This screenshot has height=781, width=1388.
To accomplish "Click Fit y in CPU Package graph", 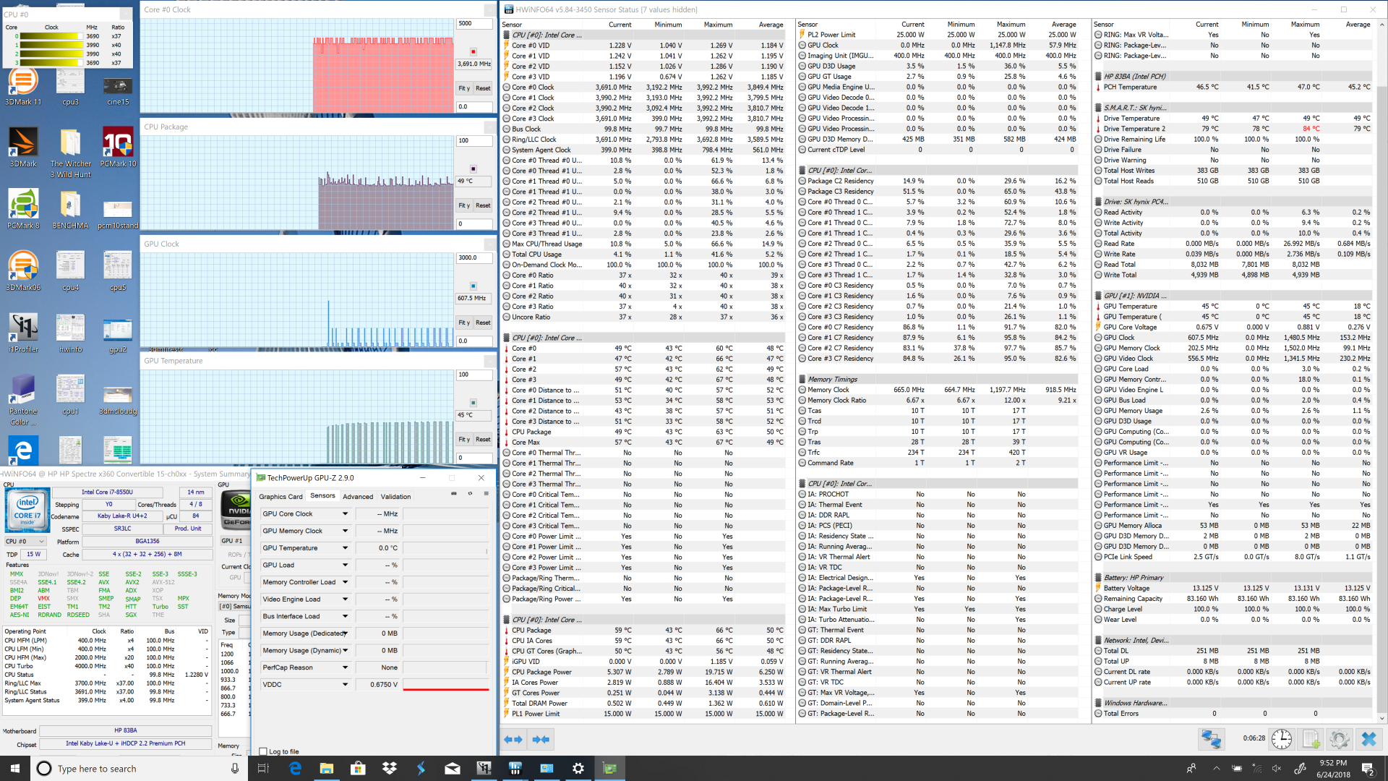I will 464,205.
